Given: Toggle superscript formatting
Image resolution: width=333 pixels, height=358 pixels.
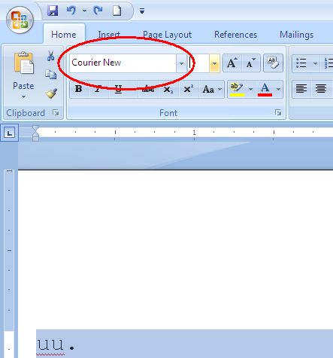Looking at the screenshot, I should (189, 89).
